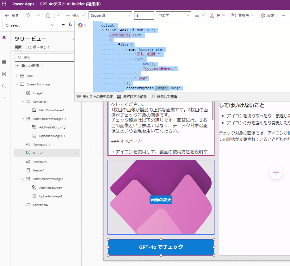Click the 戻る back button
The image size is (290, 266).
(12, 15)
